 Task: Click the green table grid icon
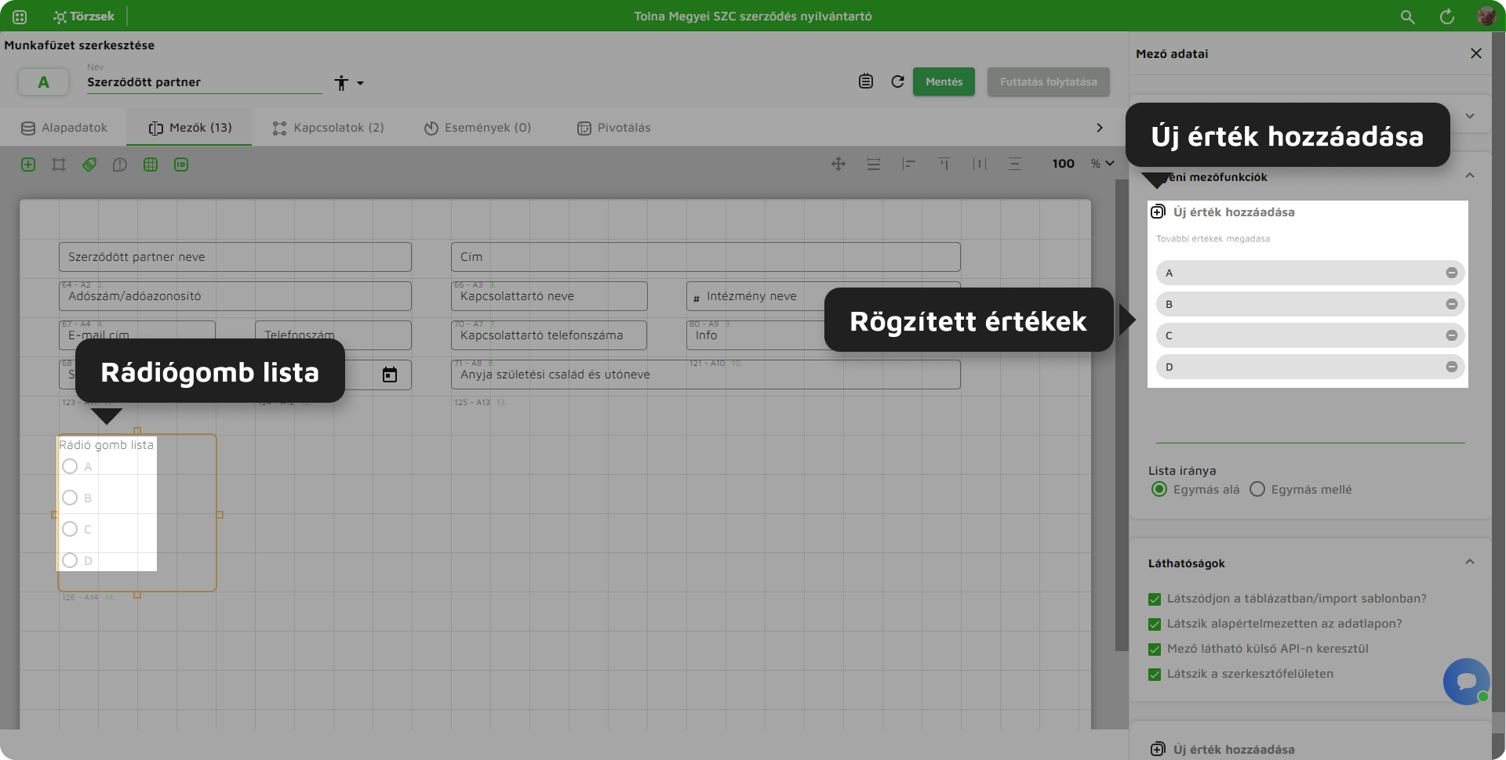[x=151, y=165]
